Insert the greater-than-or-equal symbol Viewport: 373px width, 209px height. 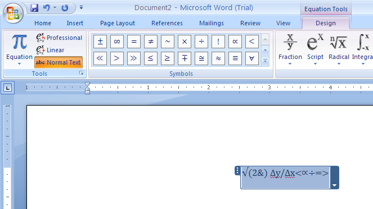point(168,58)
